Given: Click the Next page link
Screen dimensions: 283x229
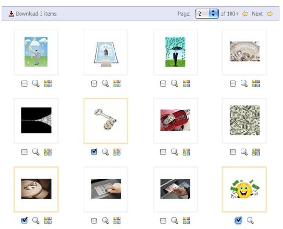Looking at the screenshot, I should pyautogui.click(x=257, y=14).
